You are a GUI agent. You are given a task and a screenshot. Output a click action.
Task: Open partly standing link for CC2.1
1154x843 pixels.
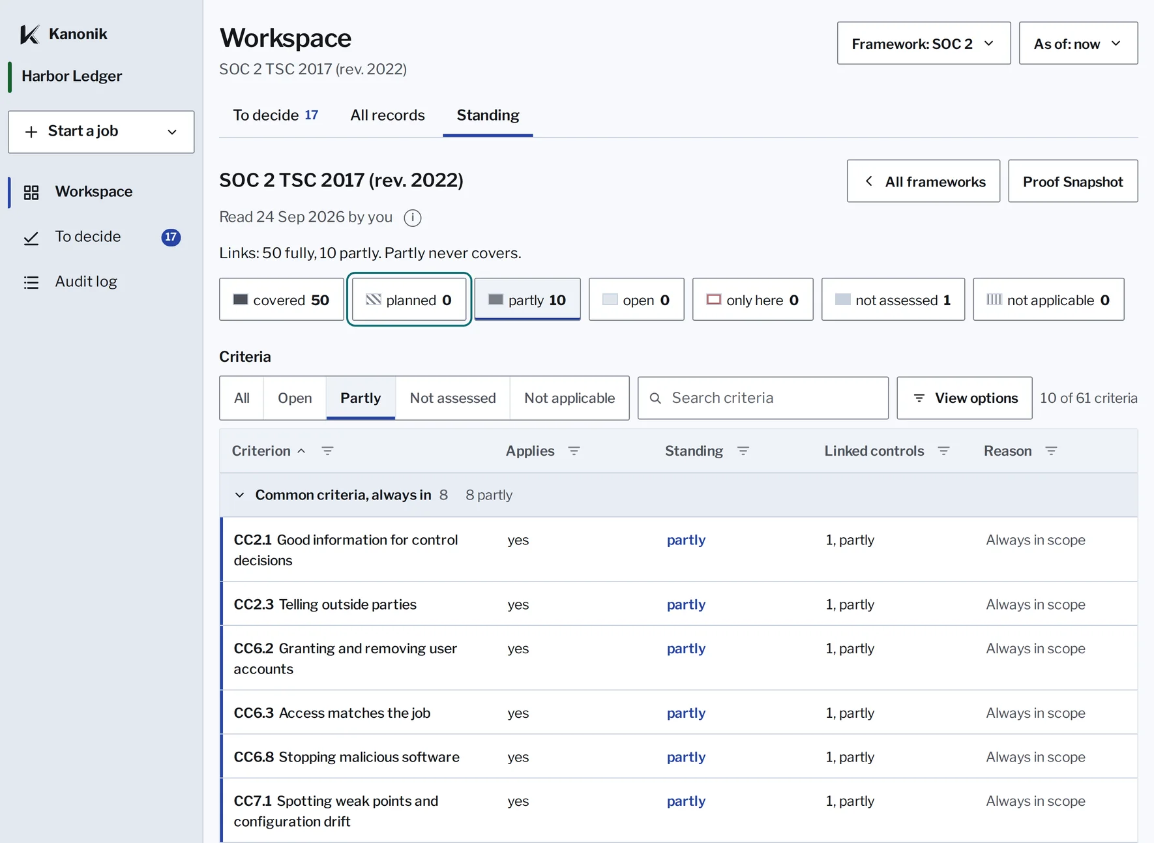click(686, 540)
